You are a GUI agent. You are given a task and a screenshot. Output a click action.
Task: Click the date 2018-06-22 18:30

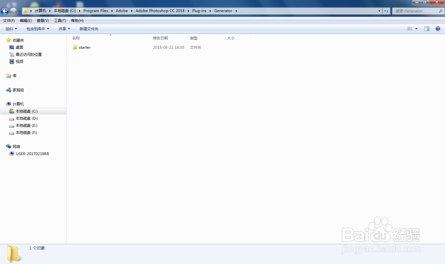[x=169, y=48]
